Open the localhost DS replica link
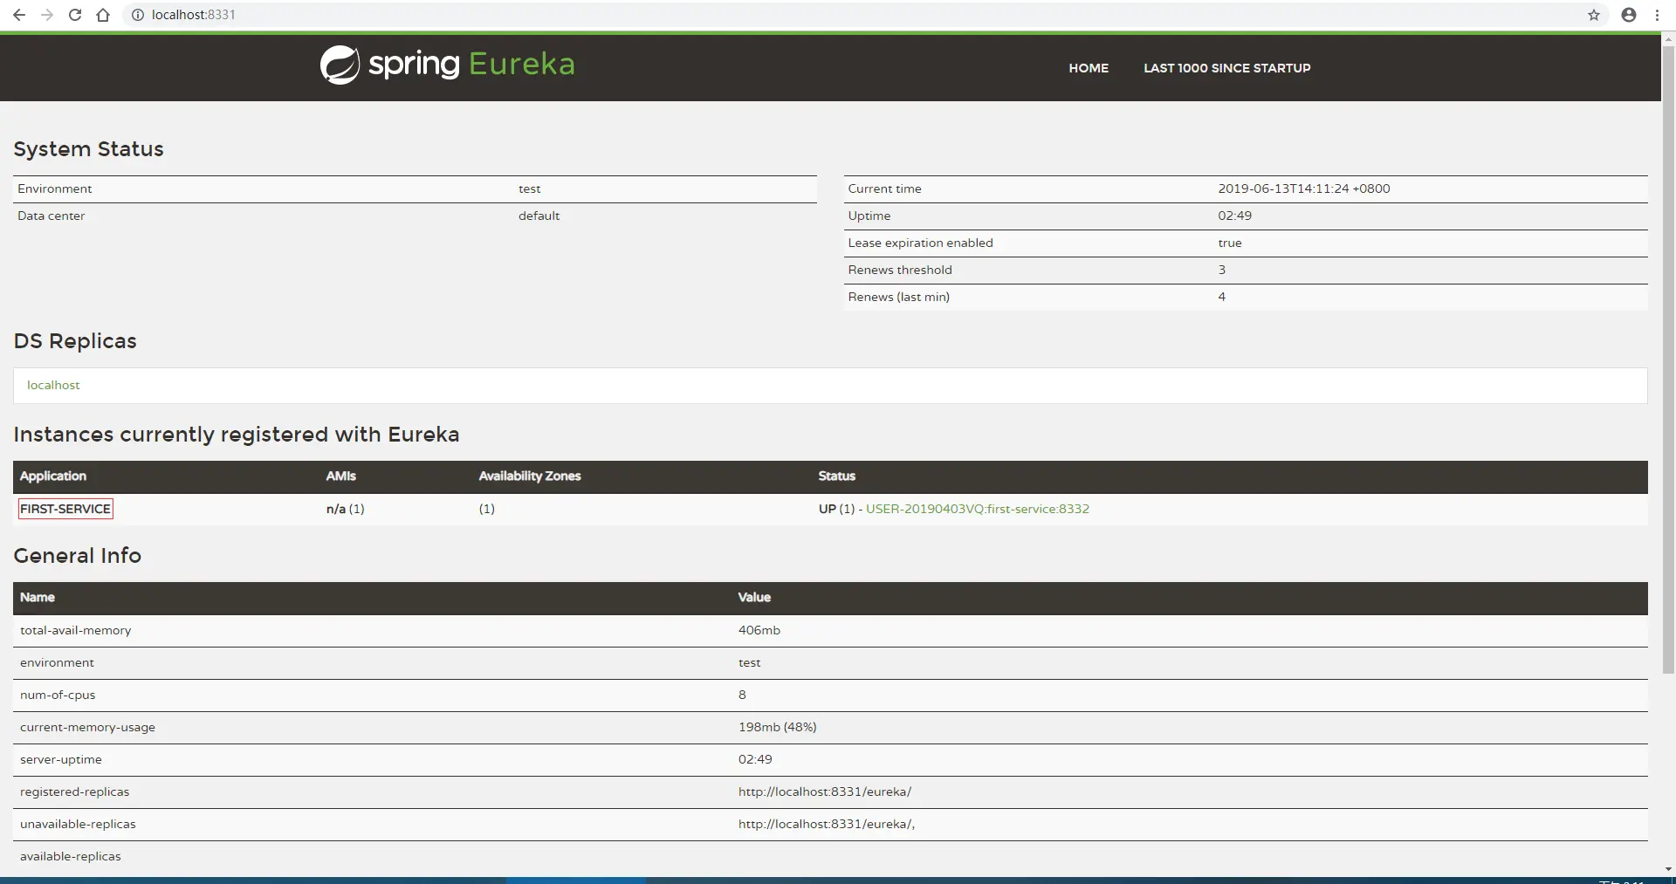The width and height of the screenshot is (1676, 884). tap(53, 385)
